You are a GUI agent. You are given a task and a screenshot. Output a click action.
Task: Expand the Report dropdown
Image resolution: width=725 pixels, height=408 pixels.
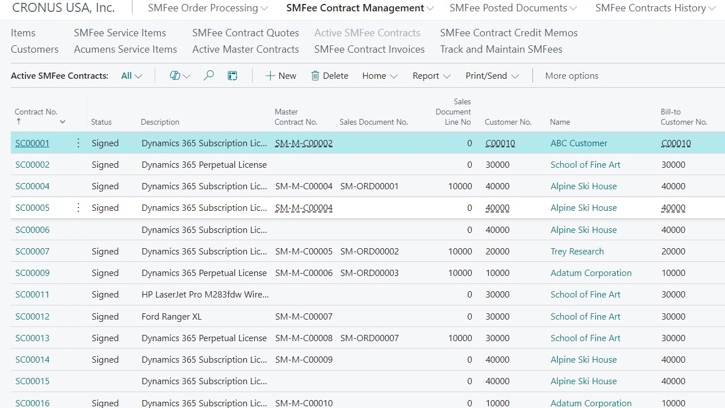[x=431, y=75]
